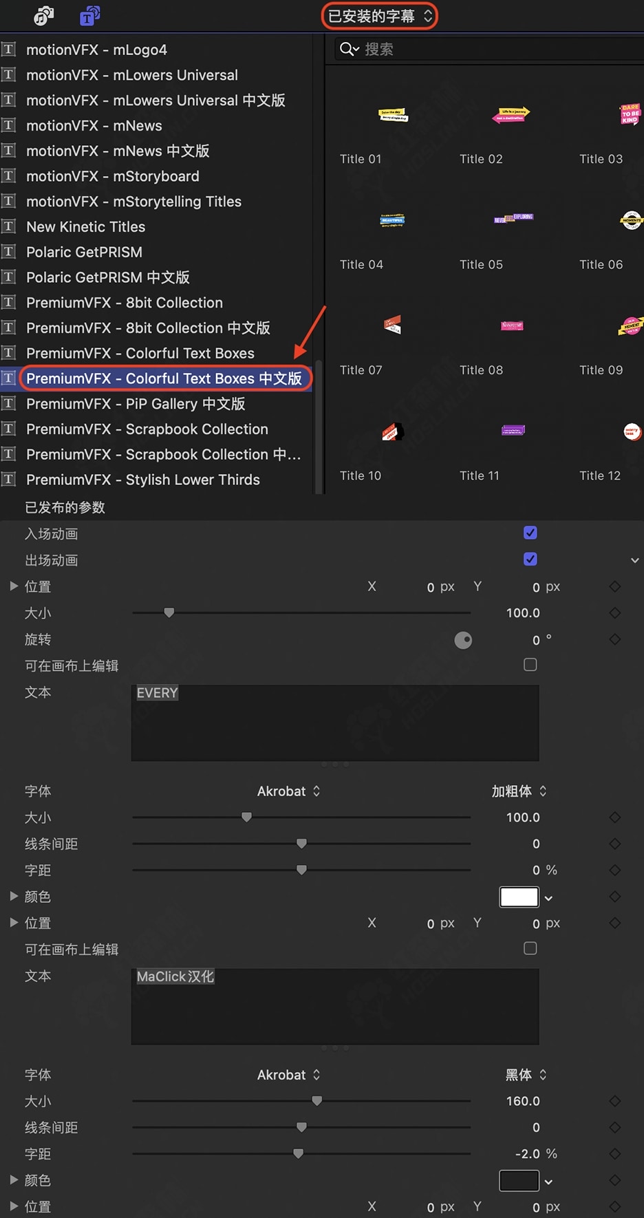Toggle the 出场动画 checkbox
The image size is (644, 1218).
click(x=530, y=559)
